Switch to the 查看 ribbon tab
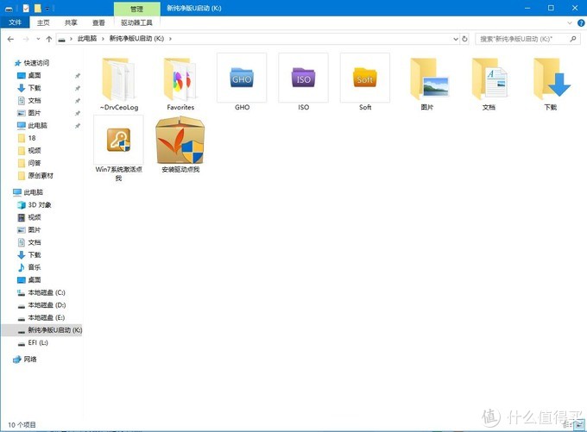Viewport: 587px width, 432px height. (98, 22)
